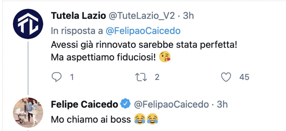Open Tutela Lazio tweet's 3h timestamp
The width and height of the screenshot is (286, 131).
coord(188,16)
